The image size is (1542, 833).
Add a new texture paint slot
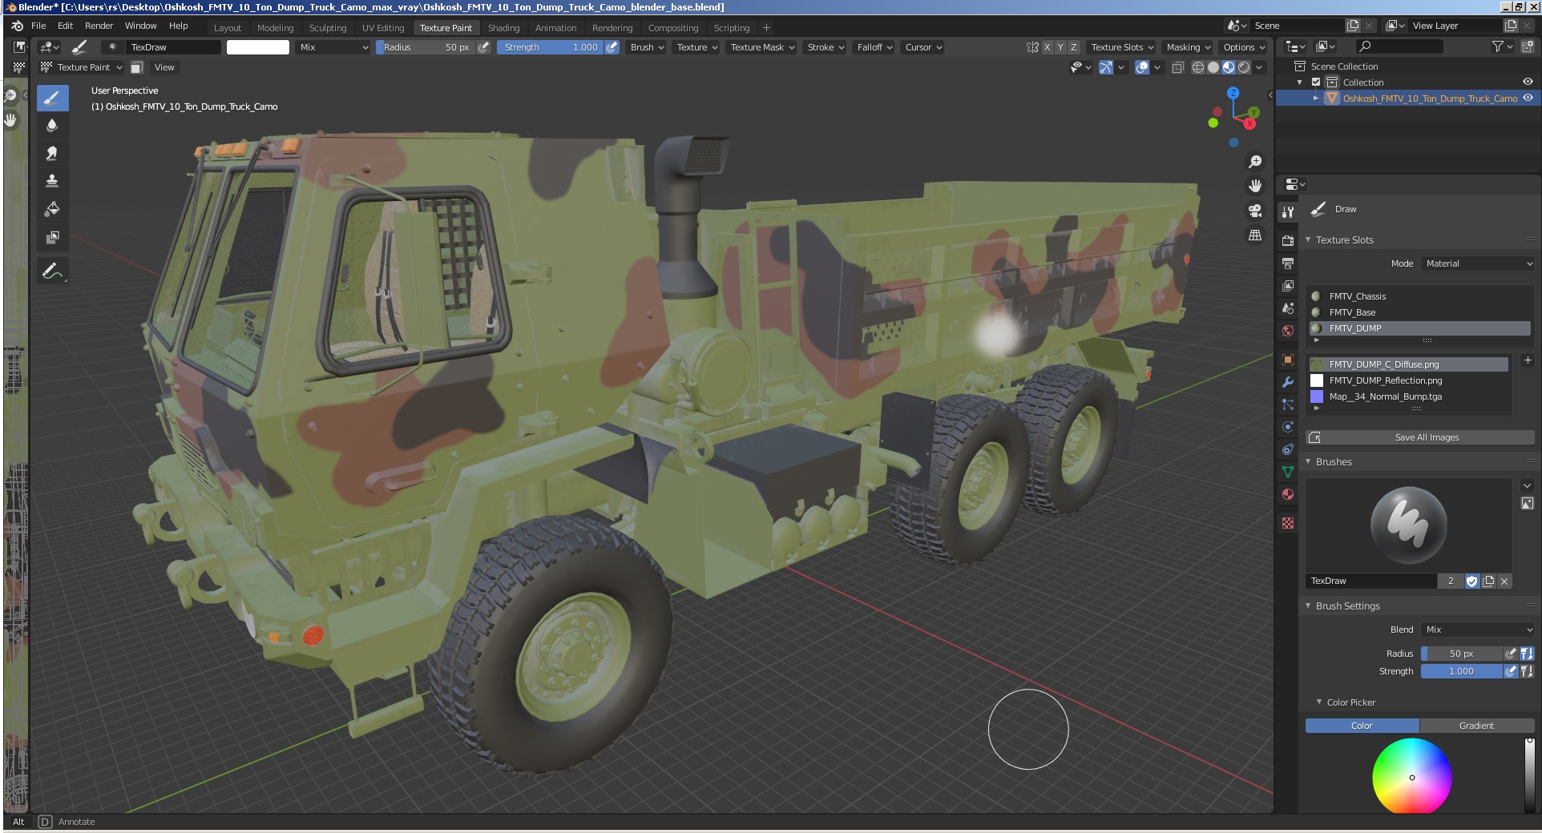click(1528, 360)
